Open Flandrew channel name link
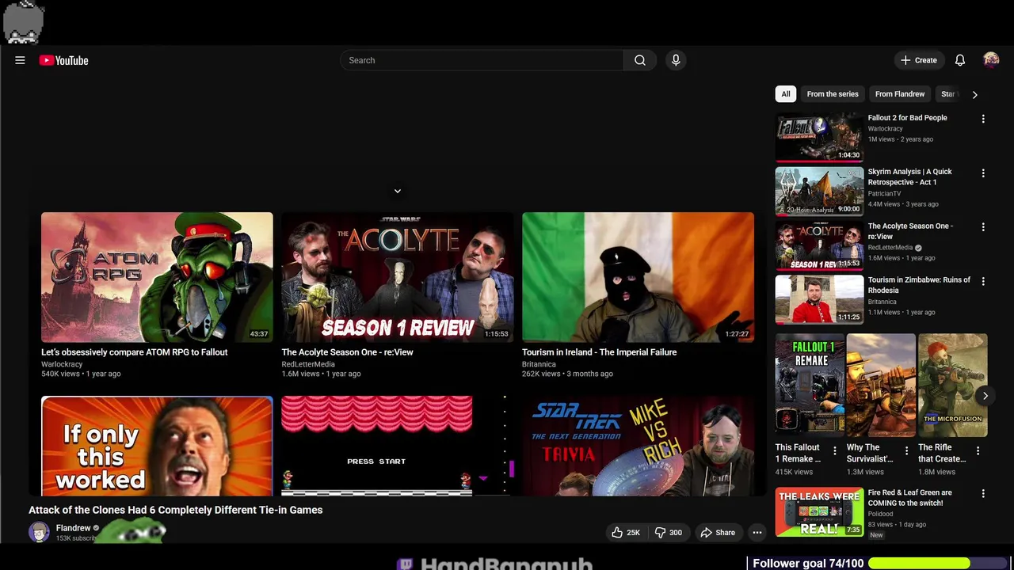Screen dimensions: 1014x570 pyautogui.click(x=74, y=528)
